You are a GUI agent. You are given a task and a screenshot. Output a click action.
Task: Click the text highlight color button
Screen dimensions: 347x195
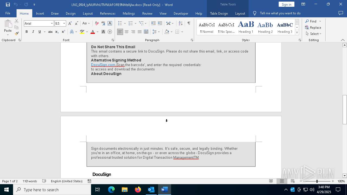coord(82,32)
